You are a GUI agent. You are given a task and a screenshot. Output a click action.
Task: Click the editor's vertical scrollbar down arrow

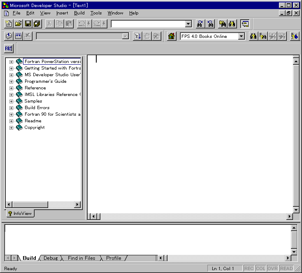[295, 210]
